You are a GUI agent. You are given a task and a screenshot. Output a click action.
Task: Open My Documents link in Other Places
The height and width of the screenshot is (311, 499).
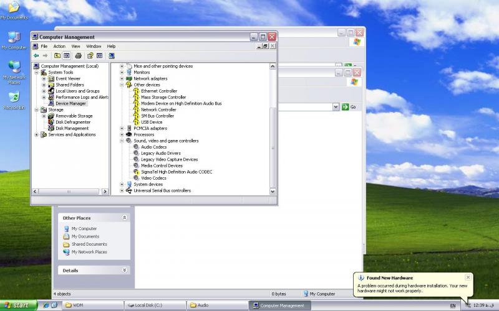coord(85,236)
